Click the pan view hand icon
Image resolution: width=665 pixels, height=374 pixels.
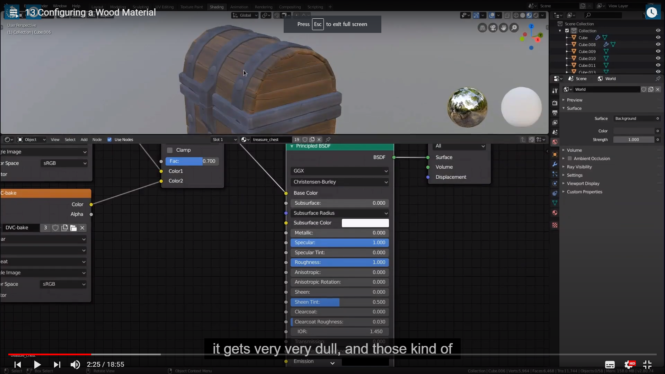point(504,28)
